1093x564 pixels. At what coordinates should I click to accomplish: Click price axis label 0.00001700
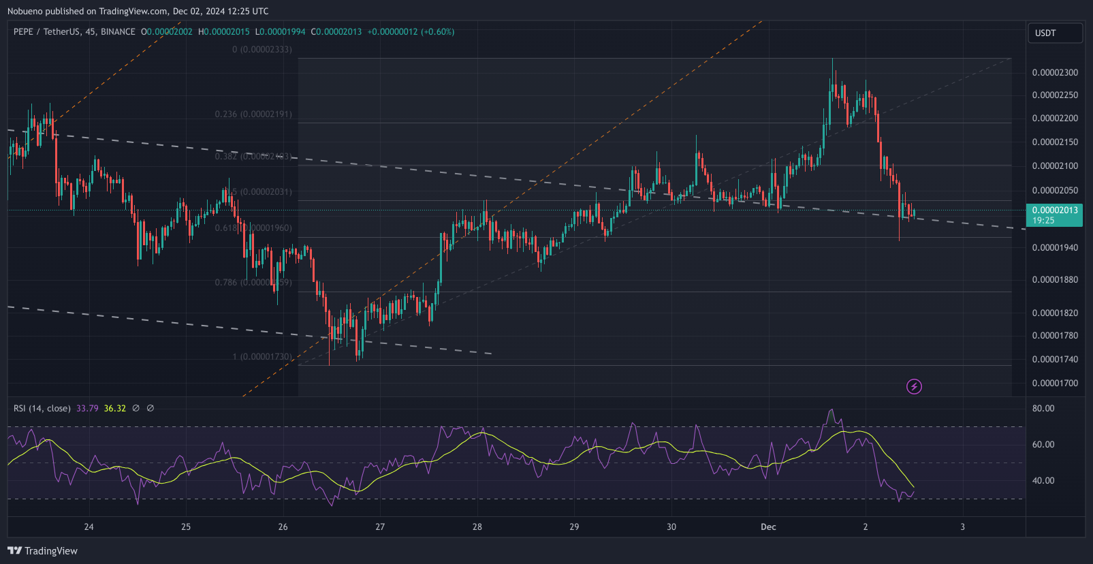pyautogui.click(x=1055, y=383)
